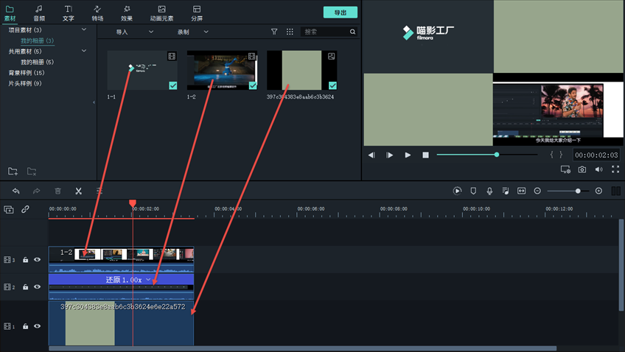Click the add new folder icon
Screen dimensions: 625x352
(x=13, y=172)
